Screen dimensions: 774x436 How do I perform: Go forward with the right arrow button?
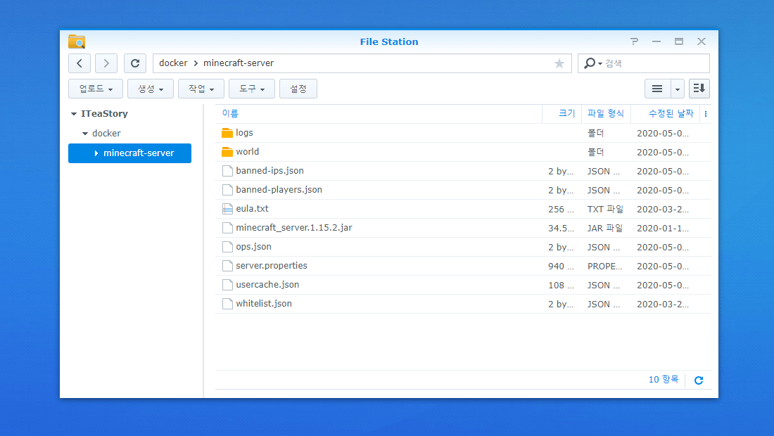(x=106, y=63)
